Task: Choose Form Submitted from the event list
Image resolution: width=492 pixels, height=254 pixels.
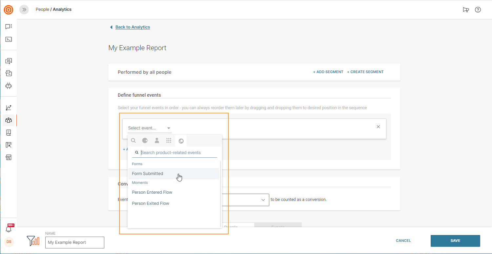Action: click(x=148, y=174)
